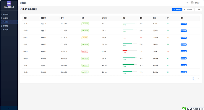Screen dimensions: 204x110
Task: Click the 温度 column header
Action: pyautogui.click(x=141, y=18)
